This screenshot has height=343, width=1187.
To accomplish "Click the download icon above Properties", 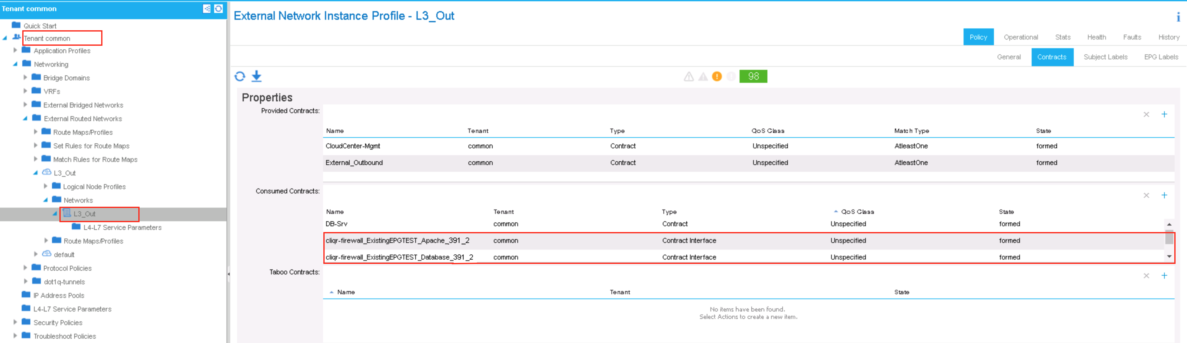I will pyautogui.click(x=257, y=76).
